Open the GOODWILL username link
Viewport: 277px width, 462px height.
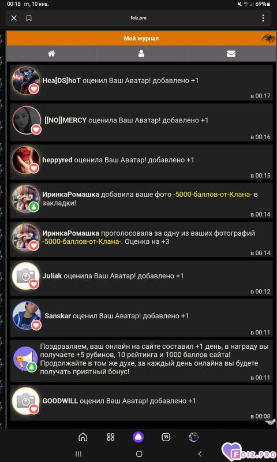(x=60, y=401)
